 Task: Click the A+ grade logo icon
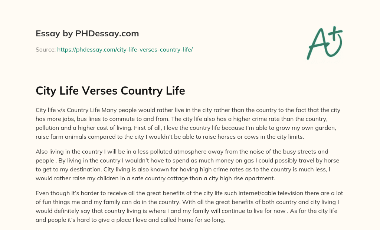[324, 43]
